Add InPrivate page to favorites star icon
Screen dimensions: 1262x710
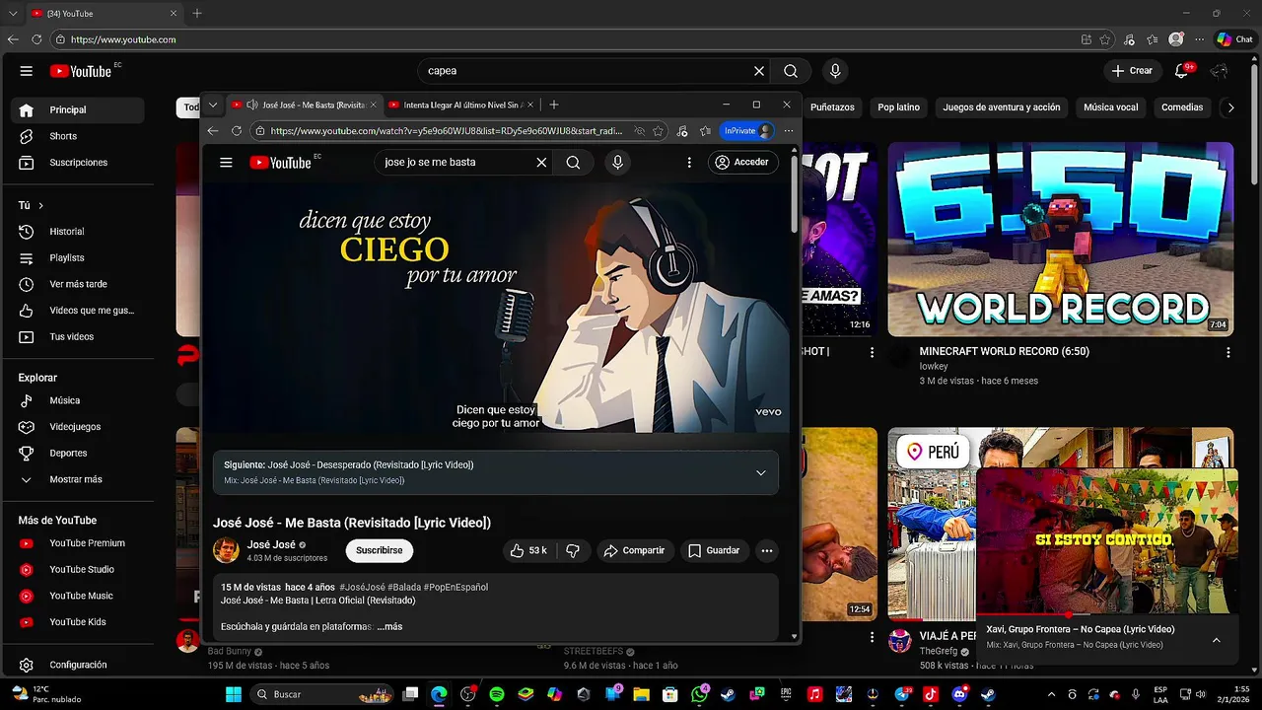click(x=658, y=131)
